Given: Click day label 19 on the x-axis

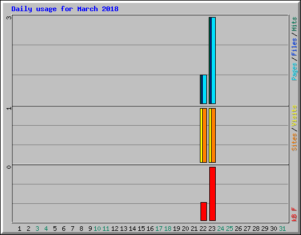Looking at the screenshot, I should point(176,229).
